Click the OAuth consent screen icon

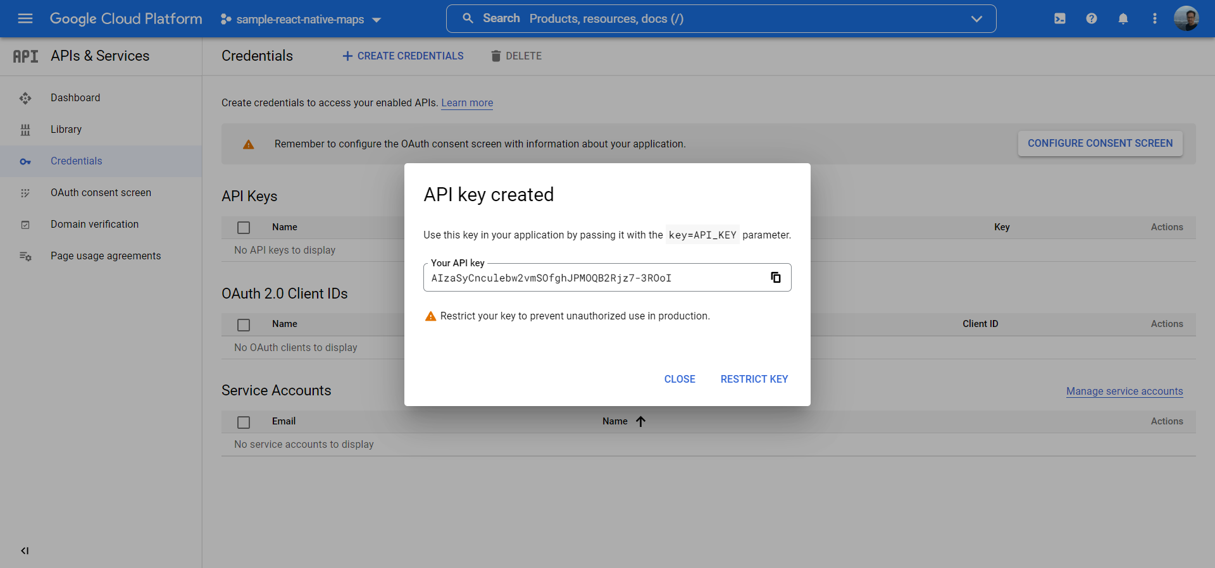pos(25,193)
